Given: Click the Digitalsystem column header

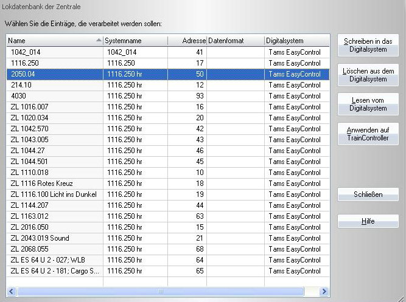Looking at the screenshot, I should (295, 41).
